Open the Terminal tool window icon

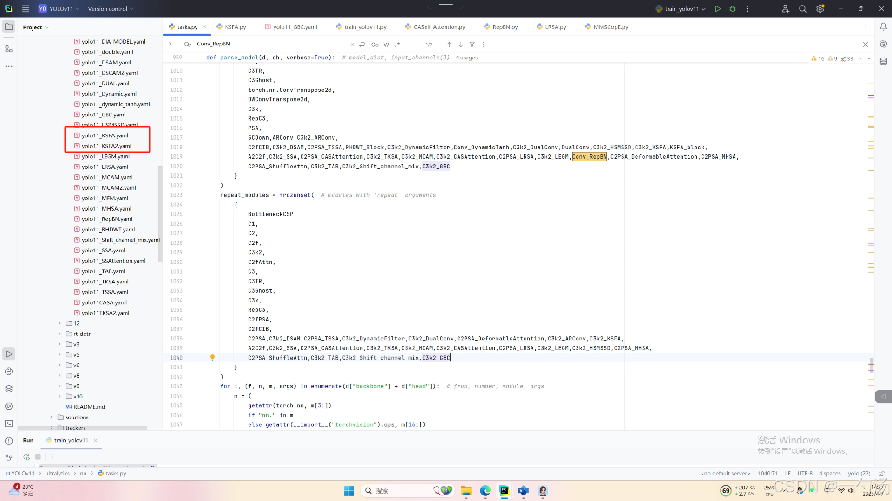click(x=9, y=424)
